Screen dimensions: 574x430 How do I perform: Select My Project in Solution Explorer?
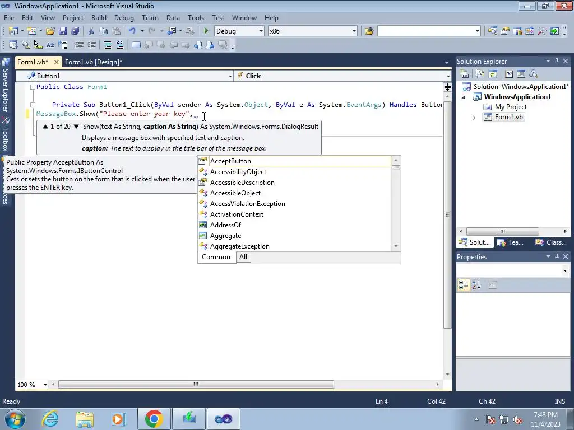pos(510,107)
